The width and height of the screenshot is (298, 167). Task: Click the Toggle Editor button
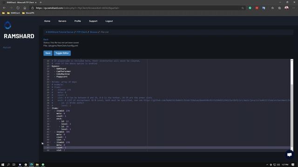click(x=62, y=53)
